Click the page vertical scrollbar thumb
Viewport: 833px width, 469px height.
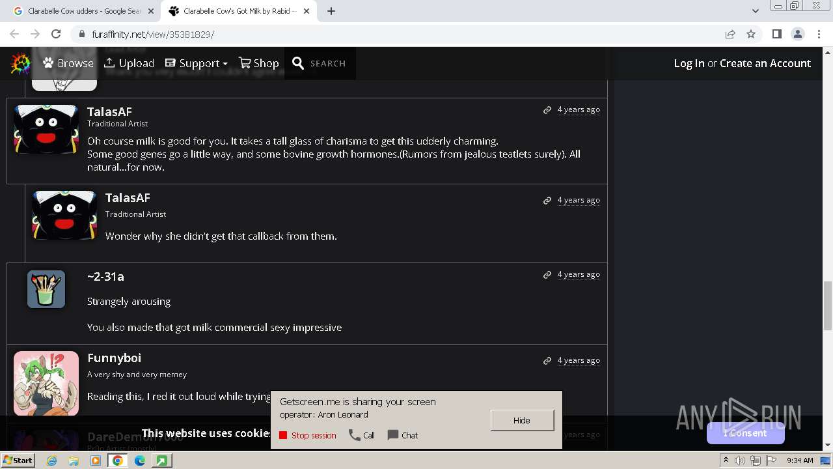click(828, 306)
